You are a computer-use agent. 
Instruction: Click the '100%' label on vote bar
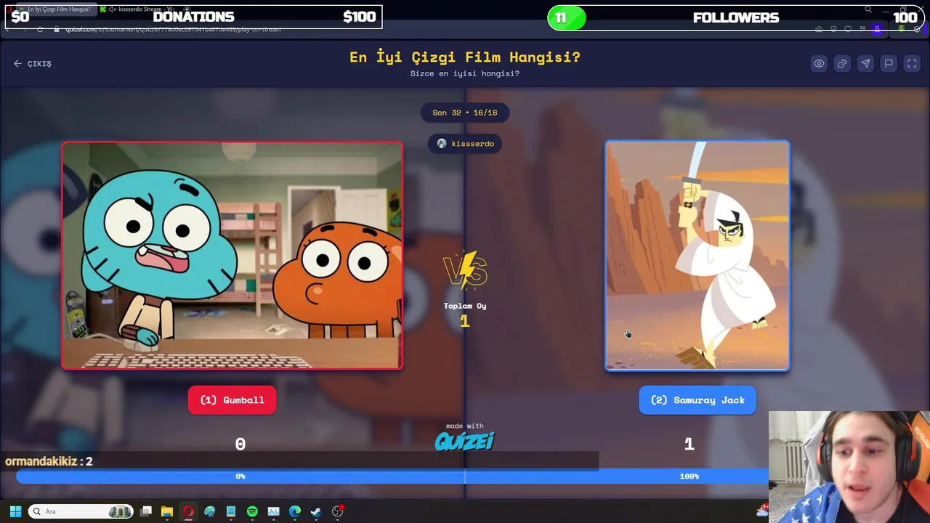point(689,477)
